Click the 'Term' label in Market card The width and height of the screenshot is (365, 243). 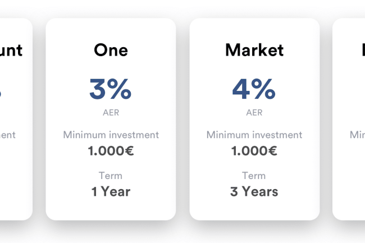click(254, 176)
